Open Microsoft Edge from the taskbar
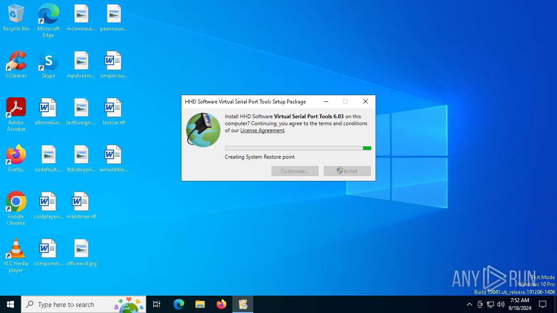 179,304
